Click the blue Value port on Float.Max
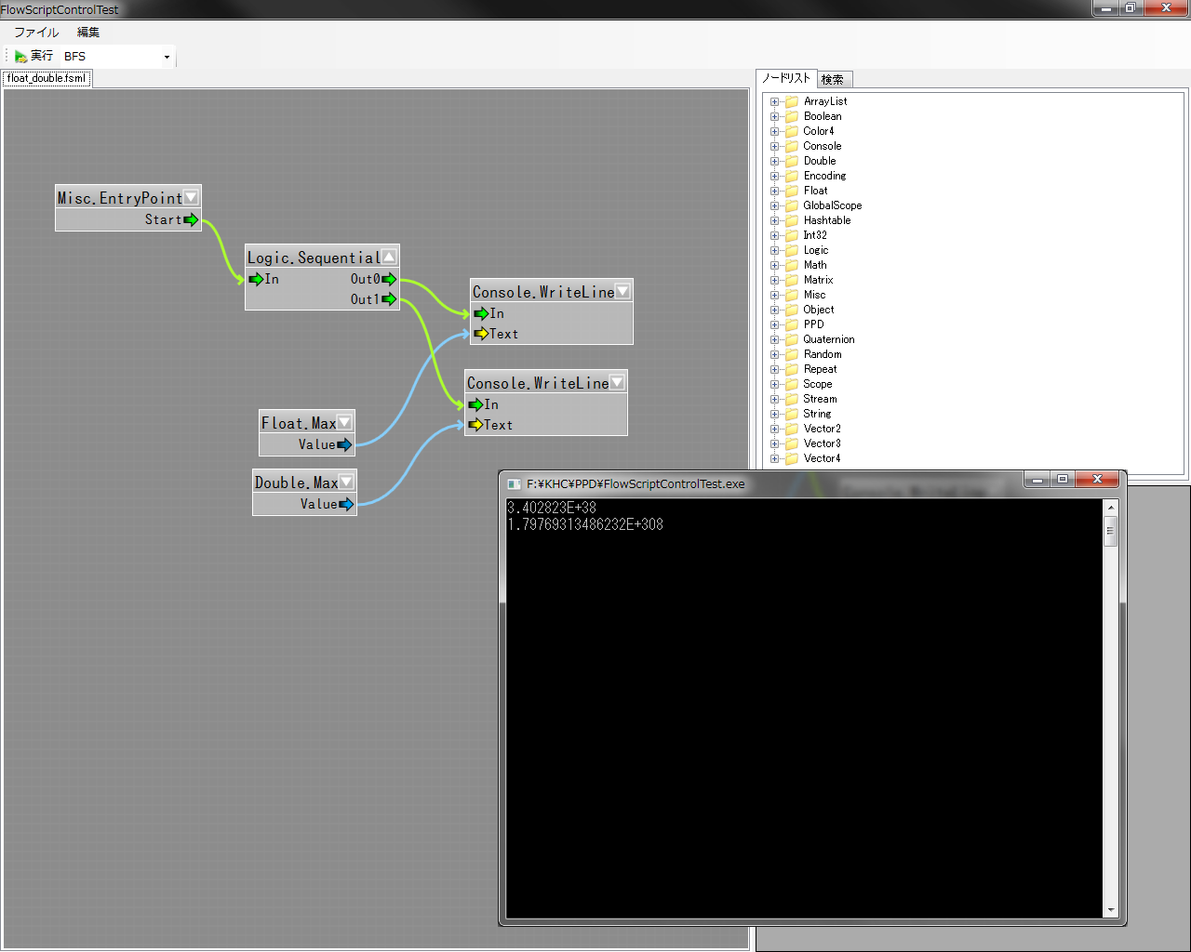 344,445
